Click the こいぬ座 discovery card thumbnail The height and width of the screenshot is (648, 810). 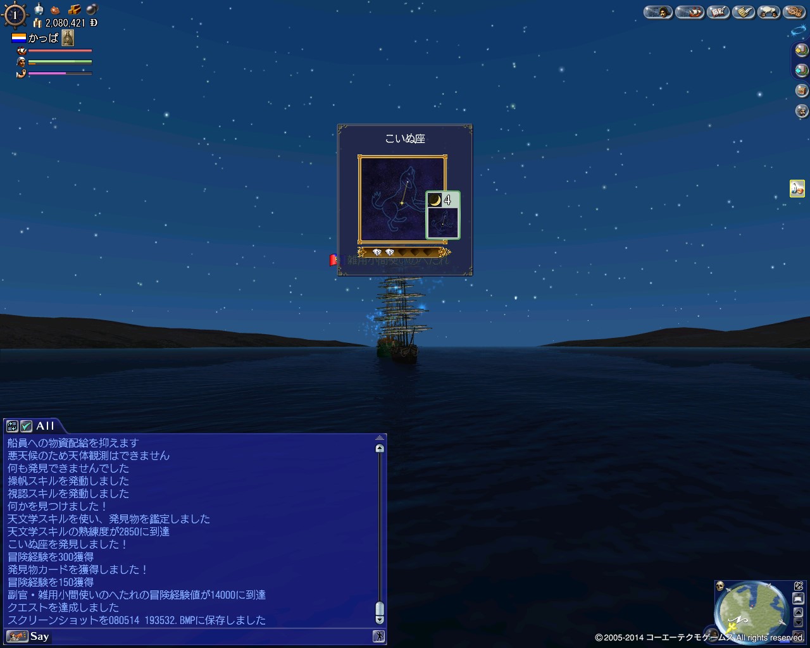click(443, 215)
